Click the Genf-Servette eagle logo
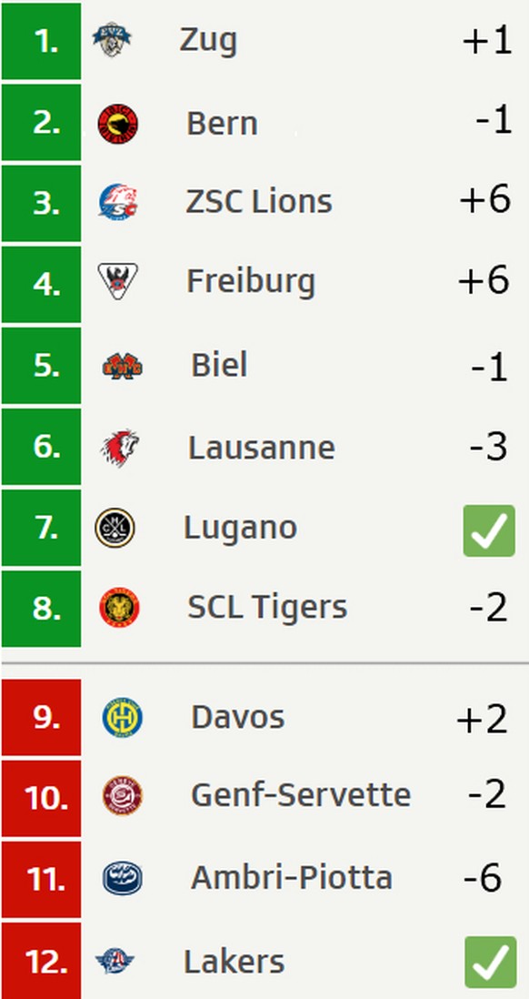Screen dimensions: 529x999 tap(122, 796)
